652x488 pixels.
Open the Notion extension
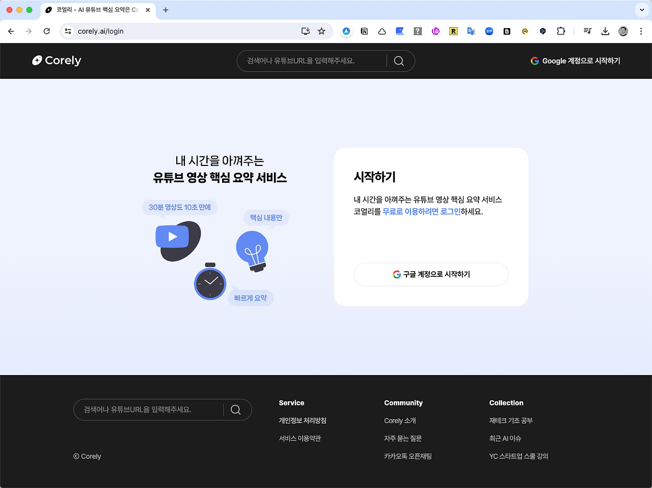click(364, 31)
